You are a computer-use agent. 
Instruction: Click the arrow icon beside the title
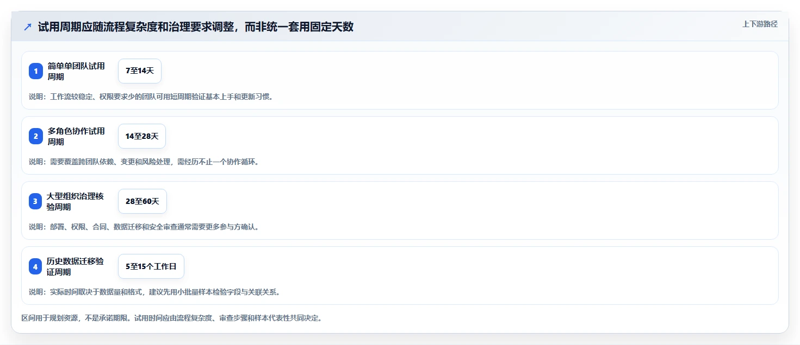click(x=28, y=27)
